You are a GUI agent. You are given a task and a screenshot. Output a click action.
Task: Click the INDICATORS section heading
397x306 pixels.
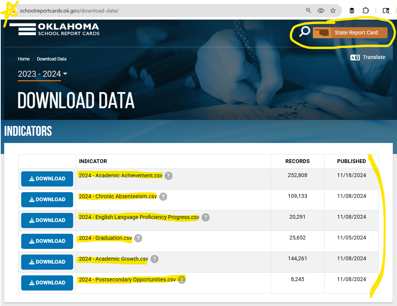point(28,131)
